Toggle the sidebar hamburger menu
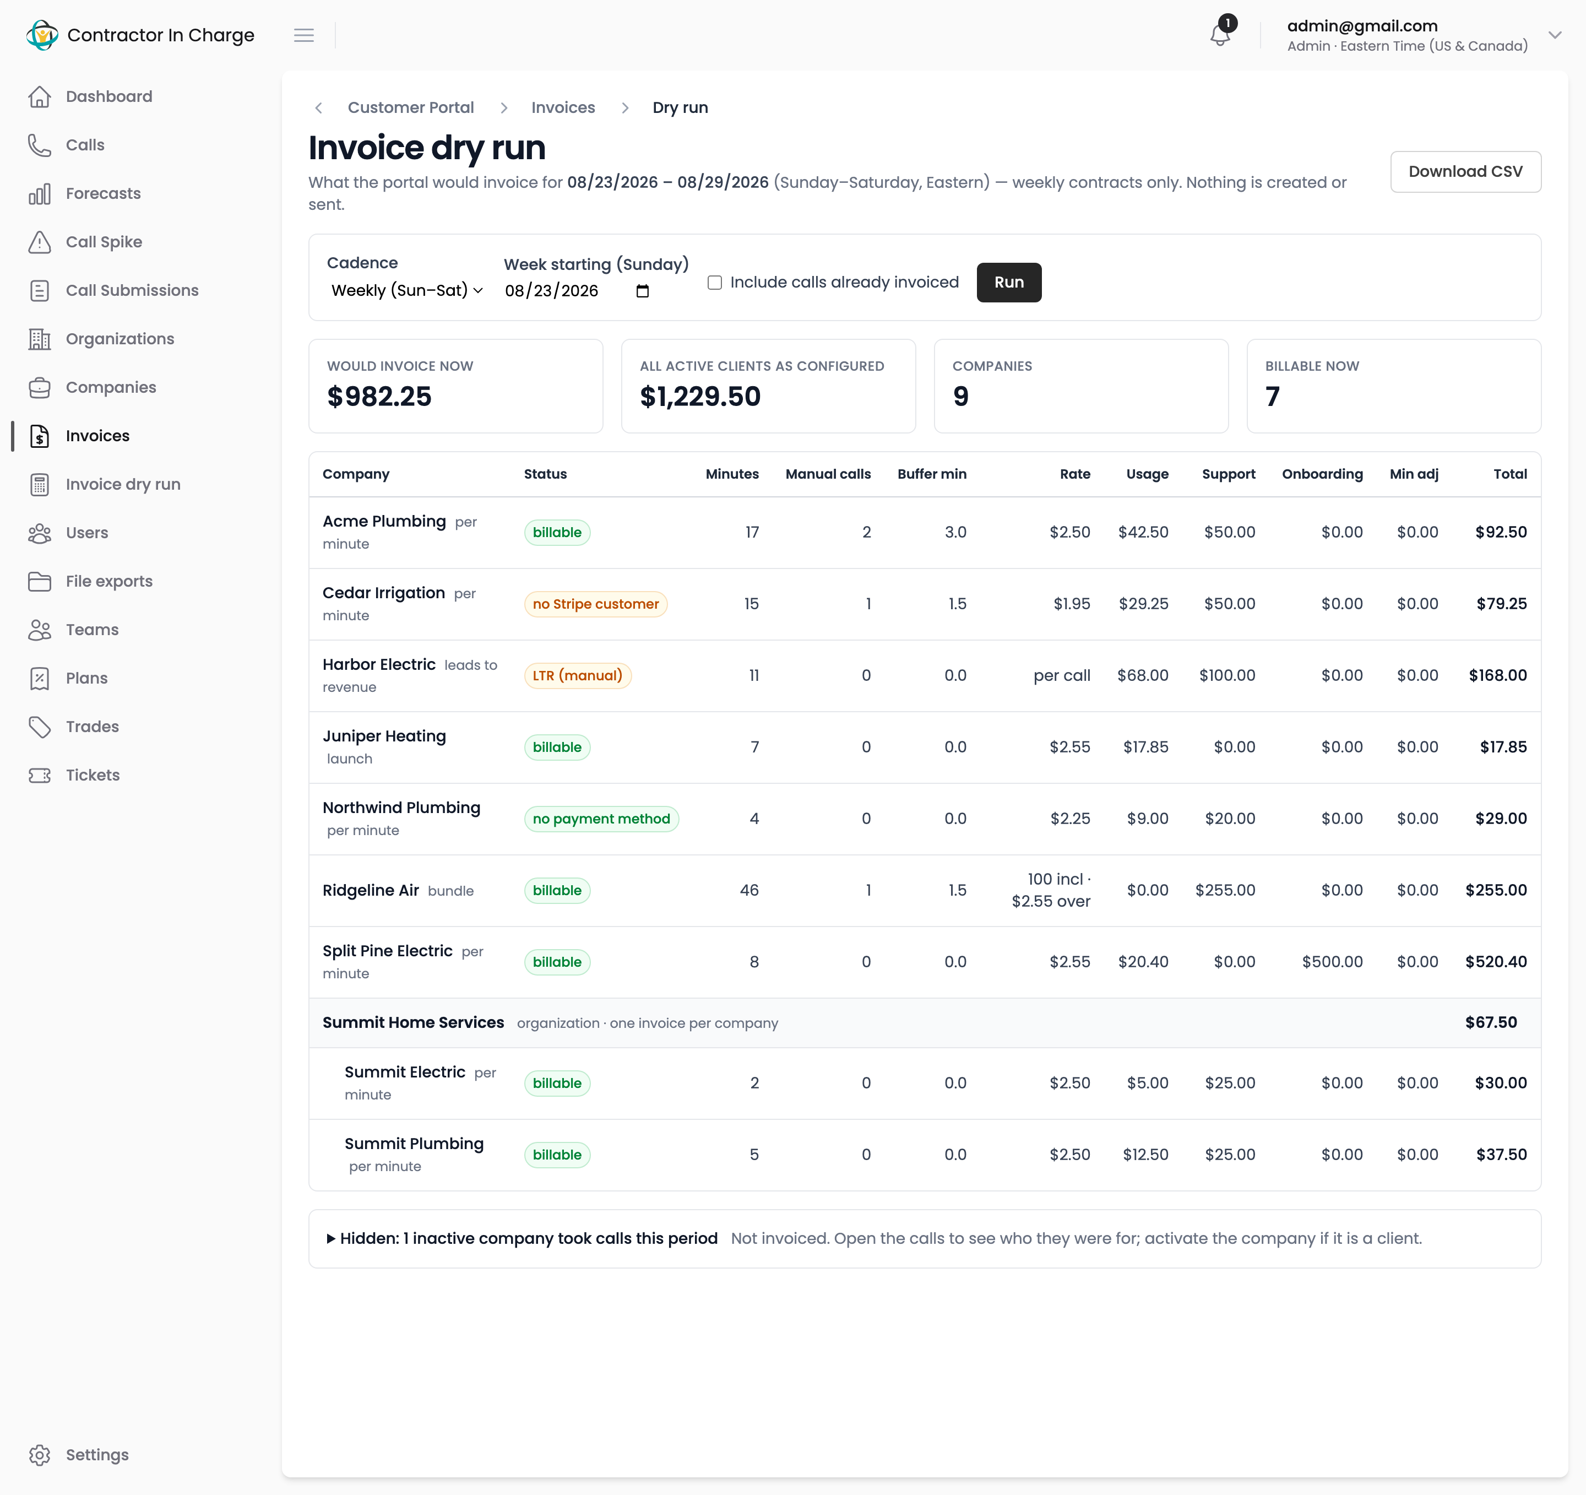The height and width of the screenshot is (1495, 1586). pyautogui.click(x=304, y=35)
